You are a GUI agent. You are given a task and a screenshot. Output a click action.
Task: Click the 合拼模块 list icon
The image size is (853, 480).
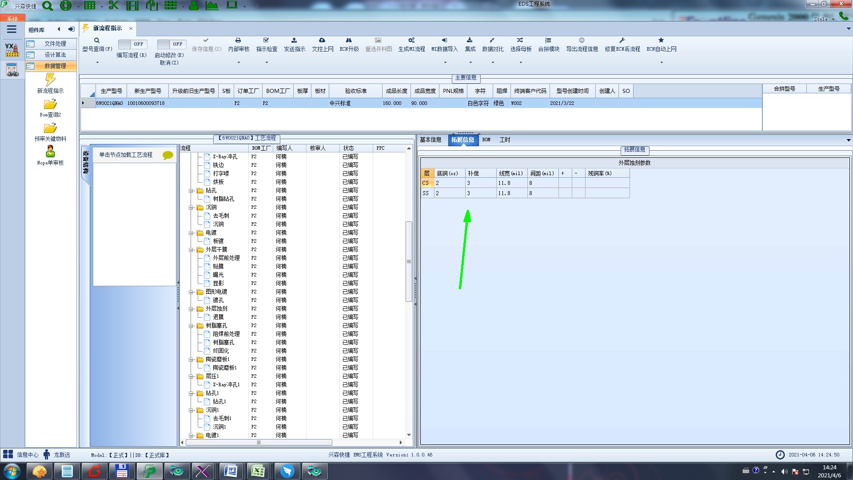[548, 40]
